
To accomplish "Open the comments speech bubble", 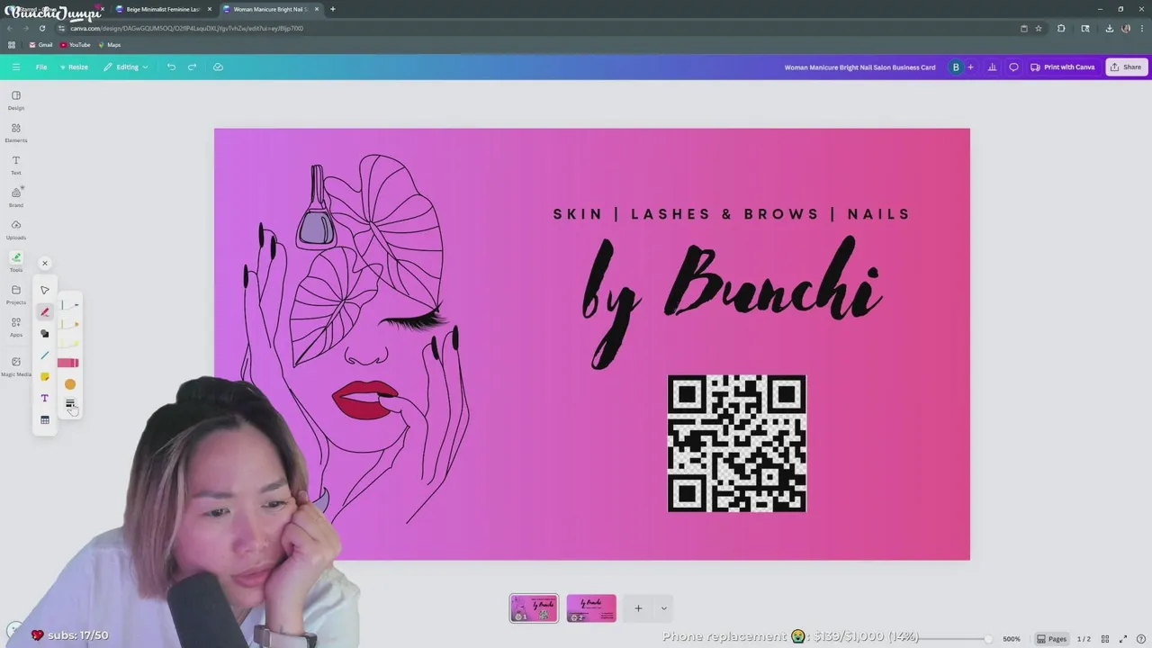I will pyautogui.click(x=1013, y=67).
